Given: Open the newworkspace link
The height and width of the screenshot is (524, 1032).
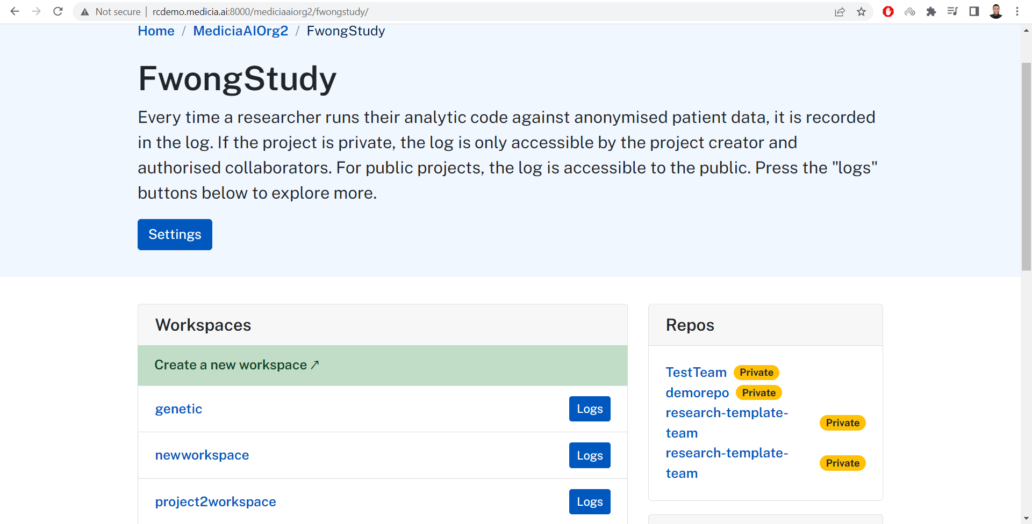Looking at the screenshot, I should (x=202, y=455).
